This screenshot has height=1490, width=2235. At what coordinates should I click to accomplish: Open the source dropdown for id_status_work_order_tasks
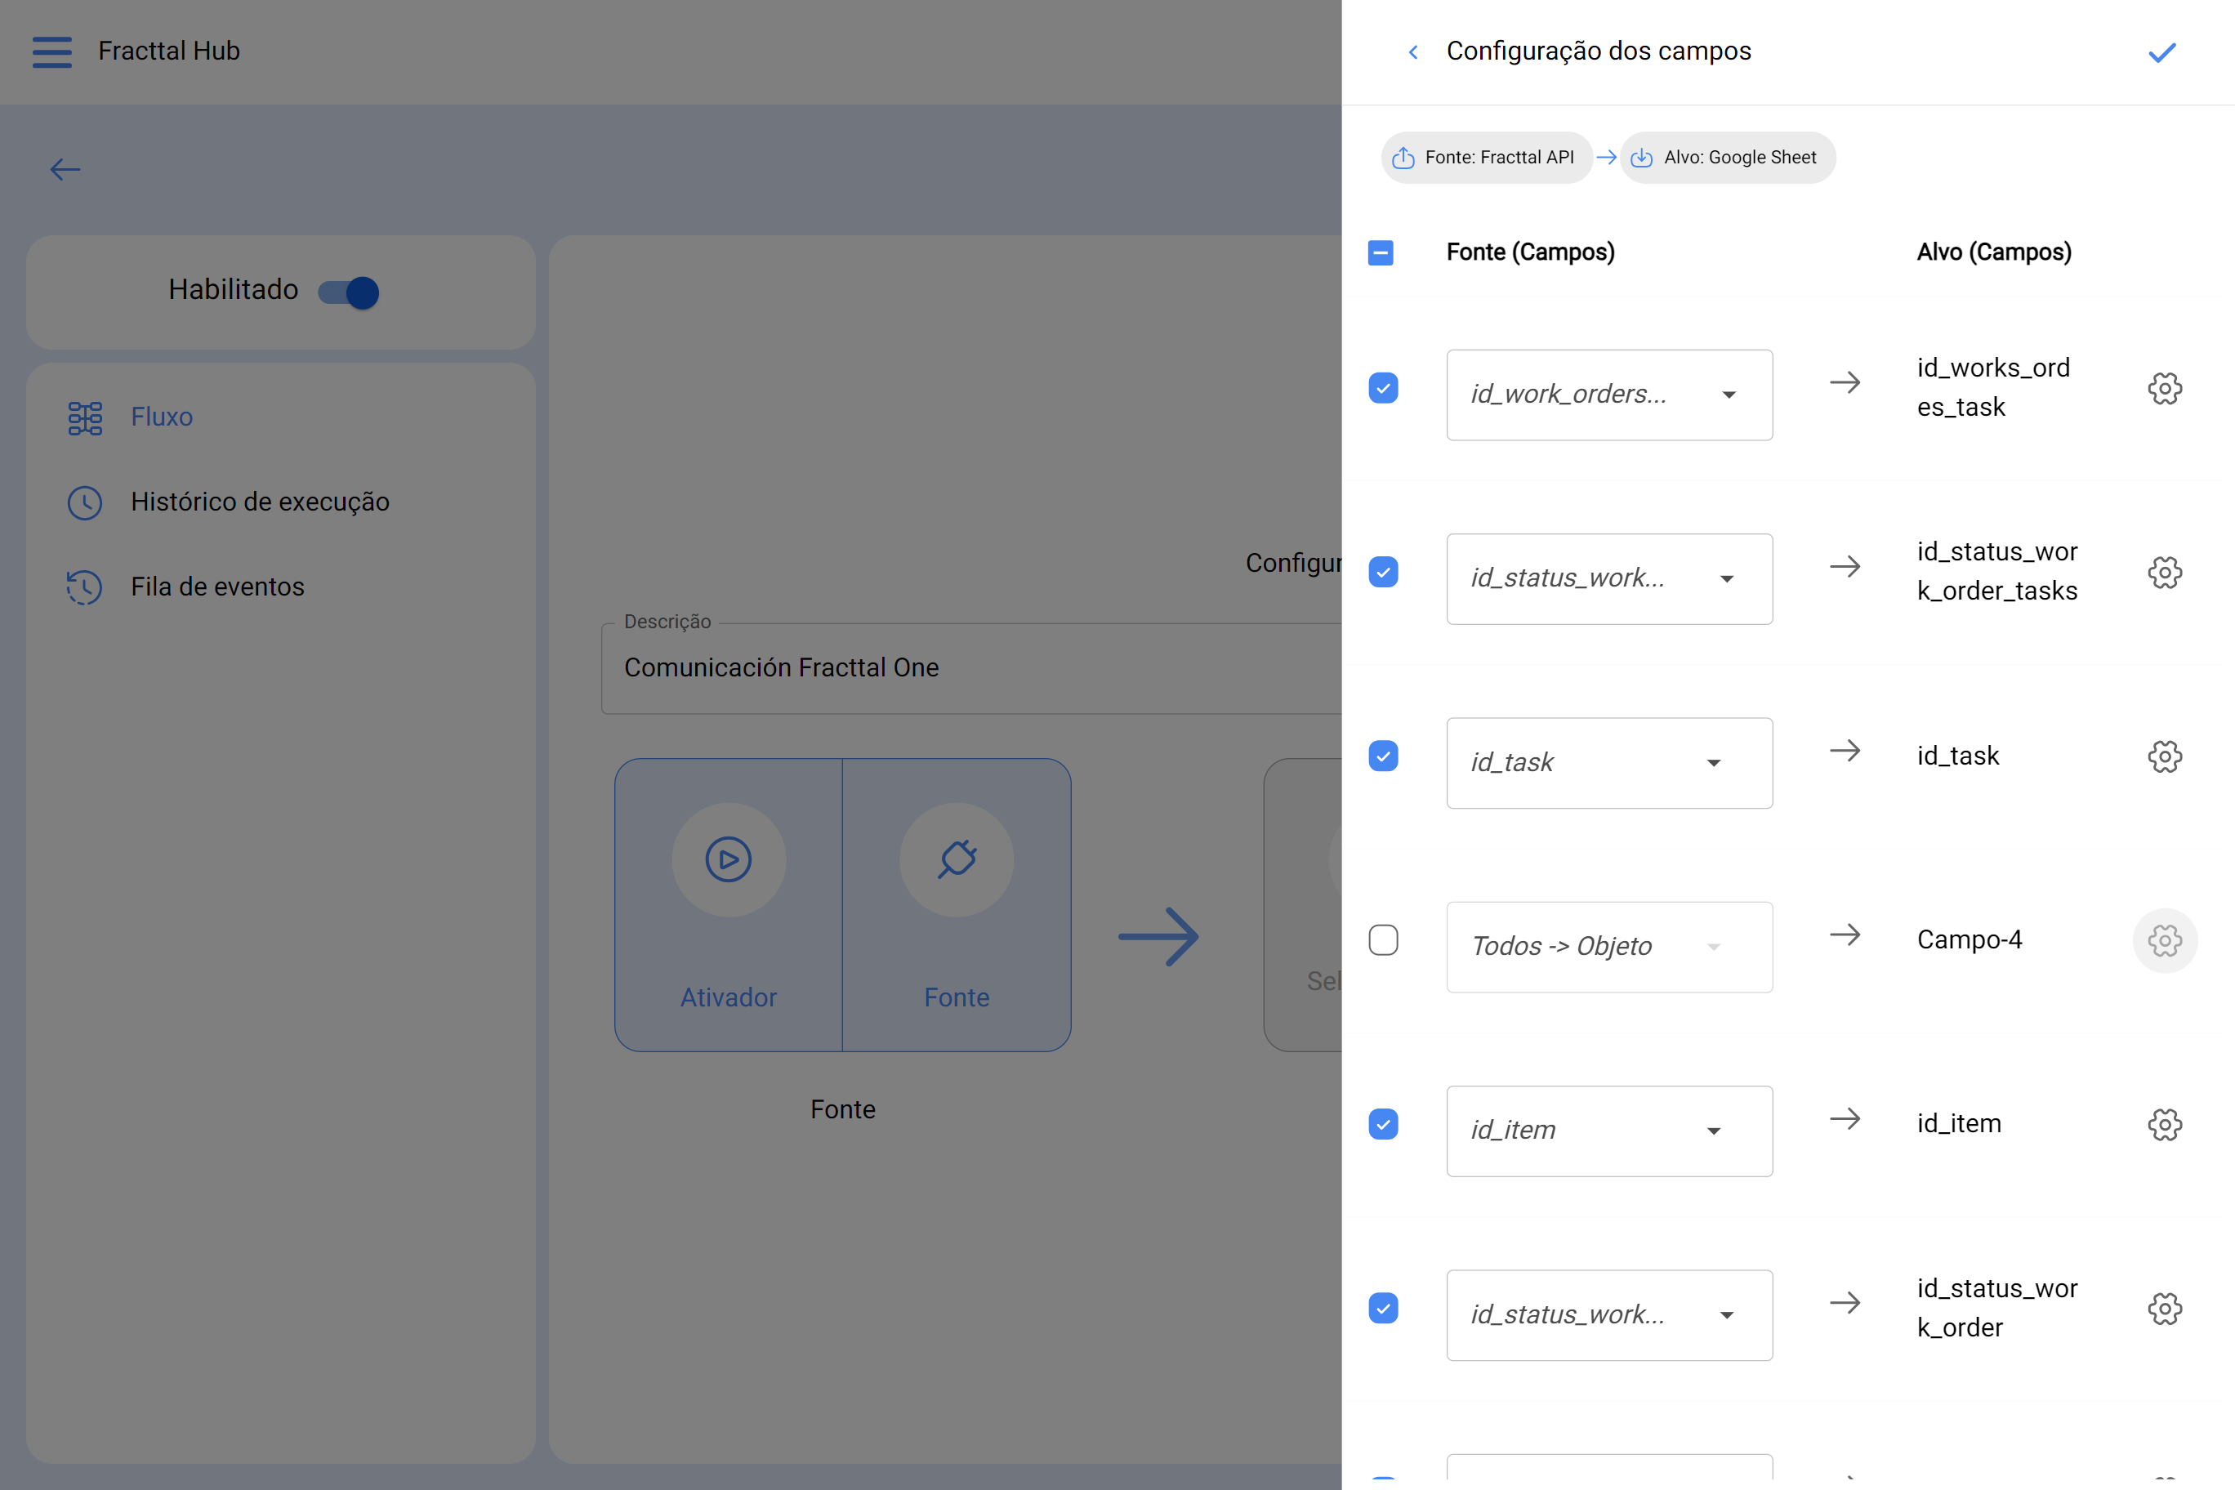point(1608,578)
